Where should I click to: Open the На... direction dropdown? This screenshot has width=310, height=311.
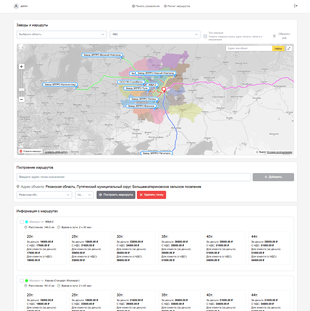tap(84, 195)
